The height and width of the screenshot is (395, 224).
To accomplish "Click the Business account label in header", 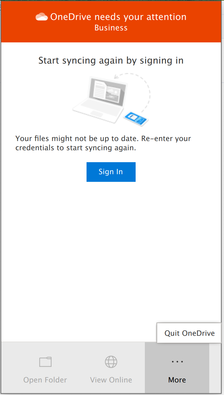I will click(111, 28).
